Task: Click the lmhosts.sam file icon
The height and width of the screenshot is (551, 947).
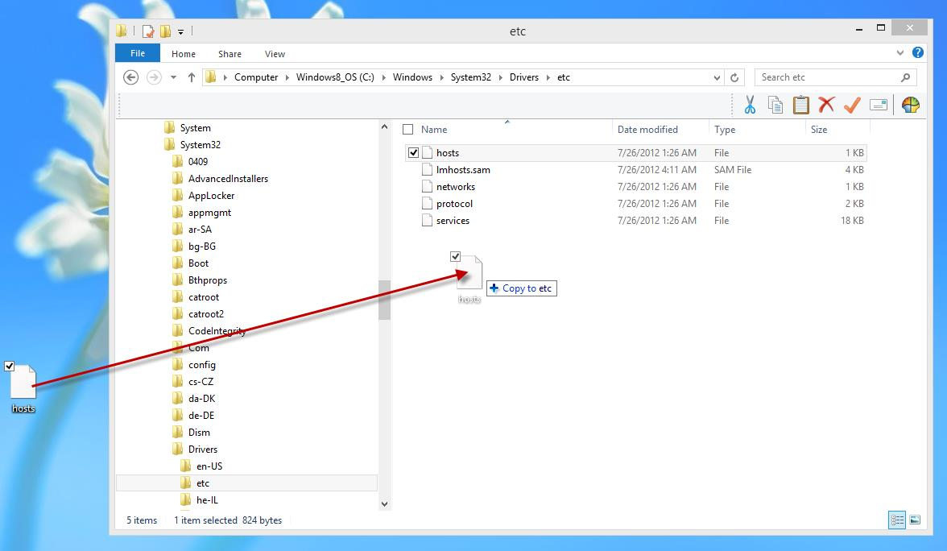Action: tap(427, 170)
